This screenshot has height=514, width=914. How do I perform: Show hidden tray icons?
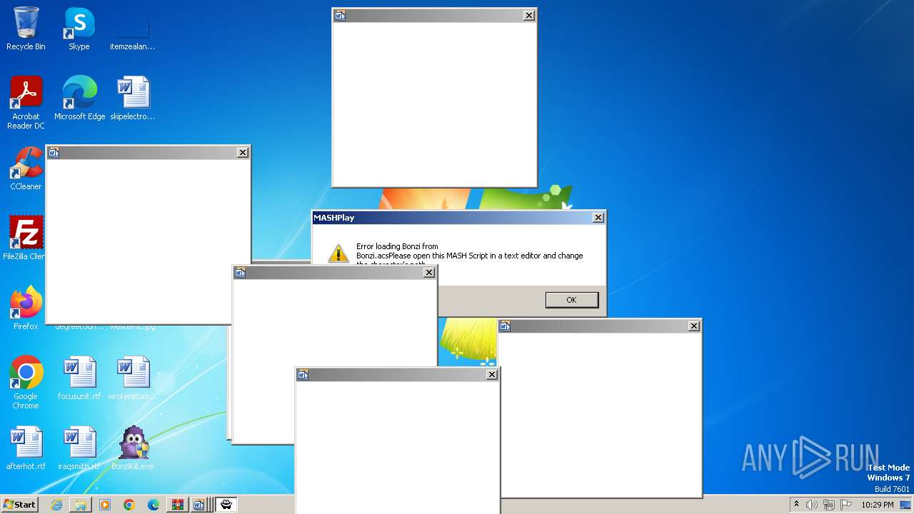(x=796, y=505)
